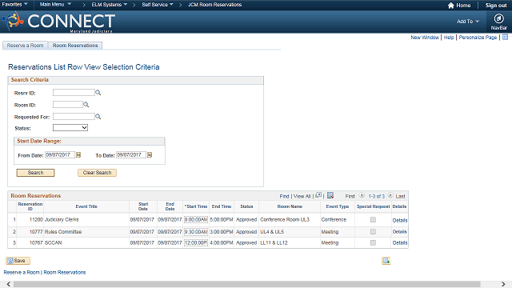Switch to Reserve a Room tab
512x288 pixels.
(25, 46)
